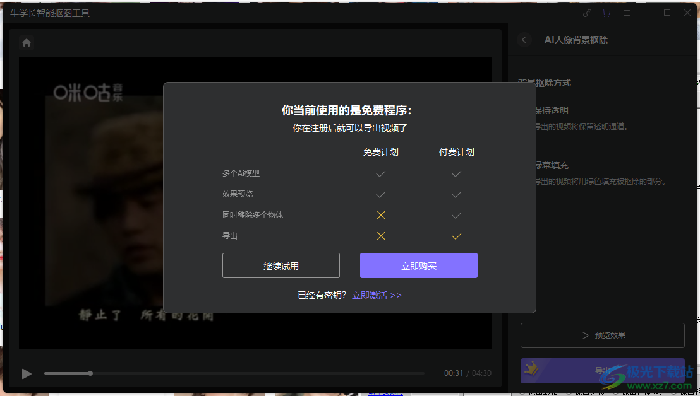Select the 付费计划 column header

(456, 152)
